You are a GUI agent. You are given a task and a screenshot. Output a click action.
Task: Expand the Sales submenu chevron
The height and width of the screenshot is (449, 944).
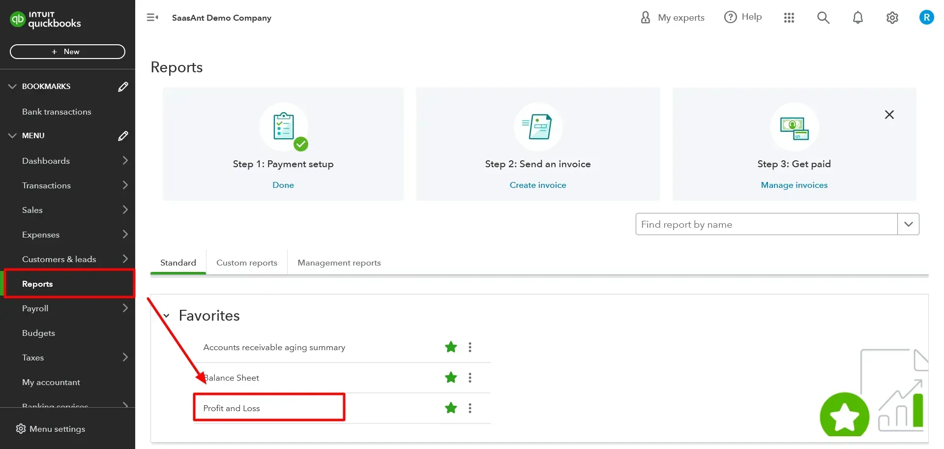[x=125, y=210]
